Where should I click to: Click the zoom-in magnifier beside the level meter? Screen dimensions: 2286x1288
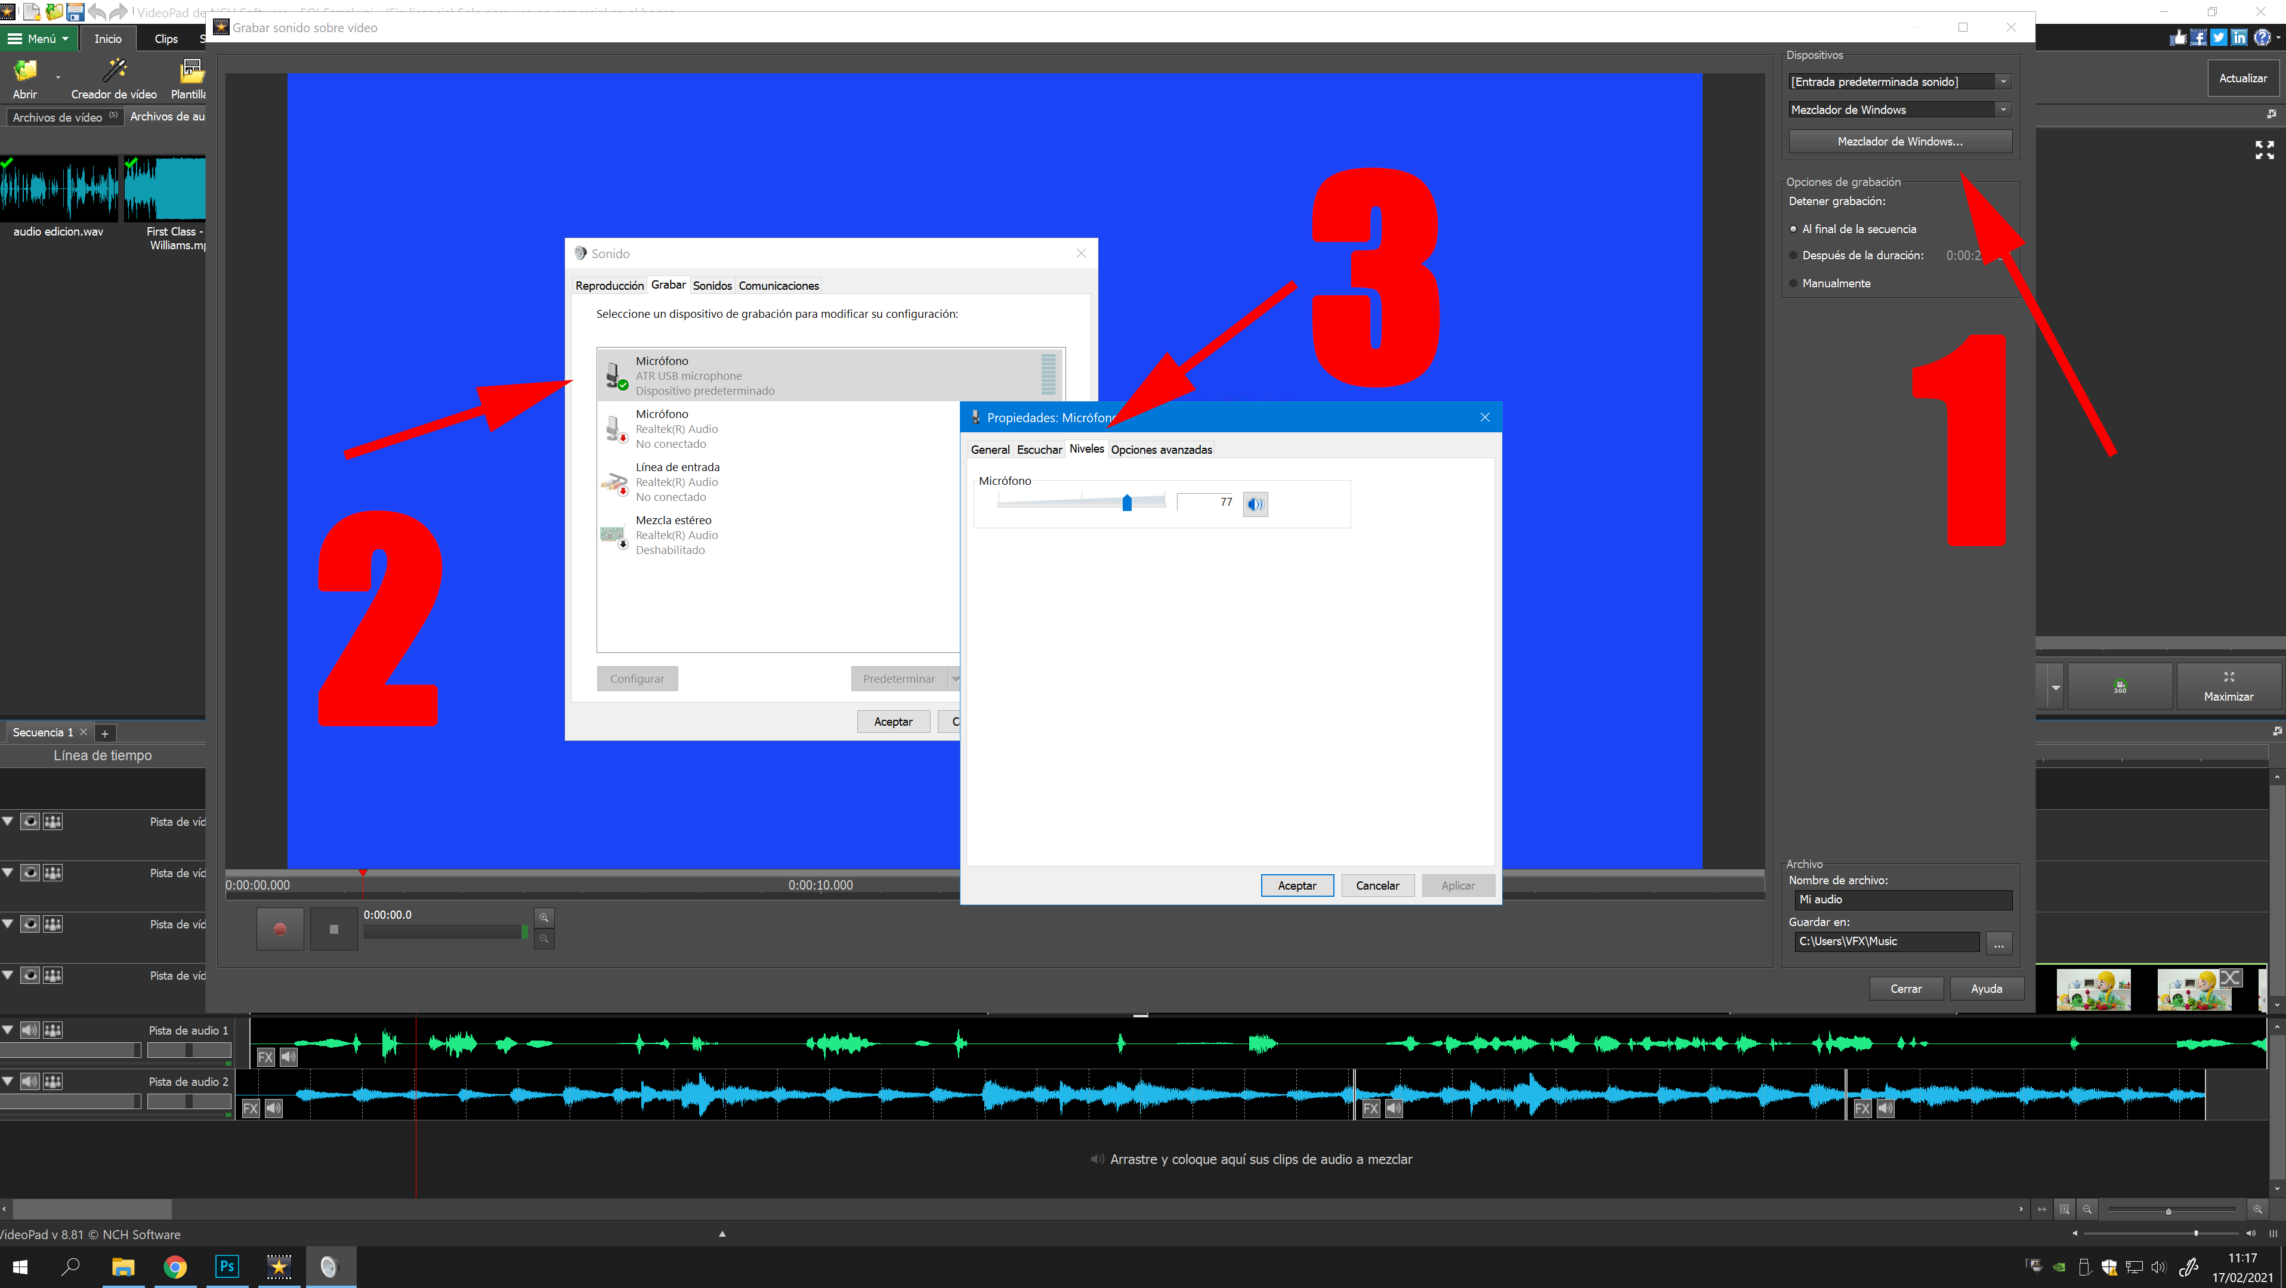tap(544, 917)
